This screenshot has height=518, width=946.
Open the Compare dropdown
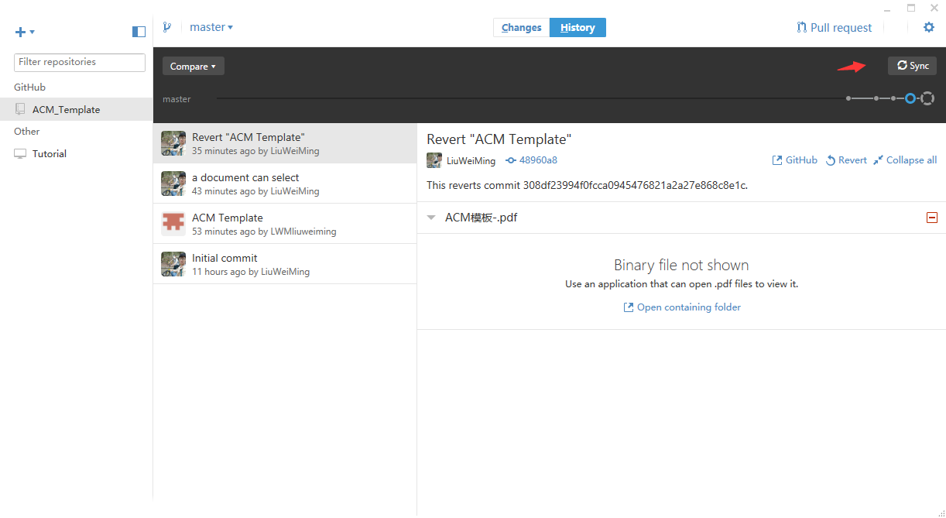click(194, 67)
